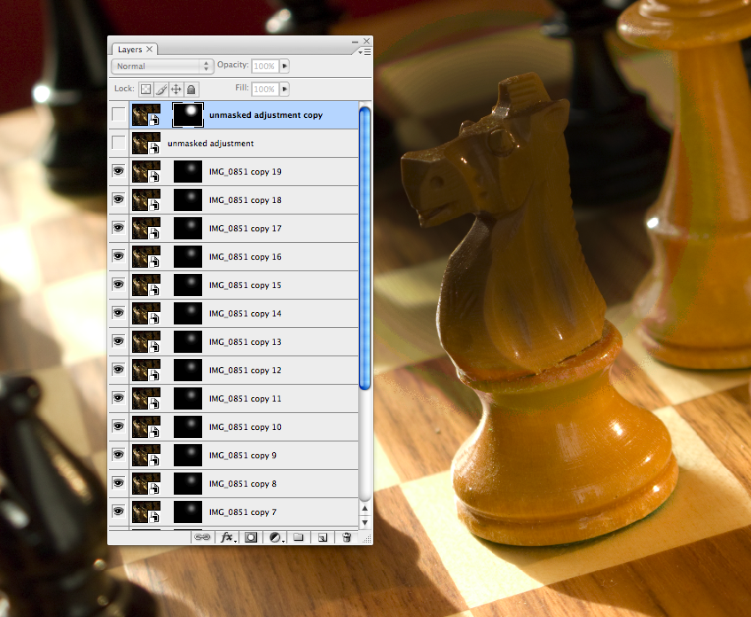Select image thumbnail of IMG_0851 copy 18
This screenshot has width=751, height=617.
pyautogui.click(x=146, y=199)
